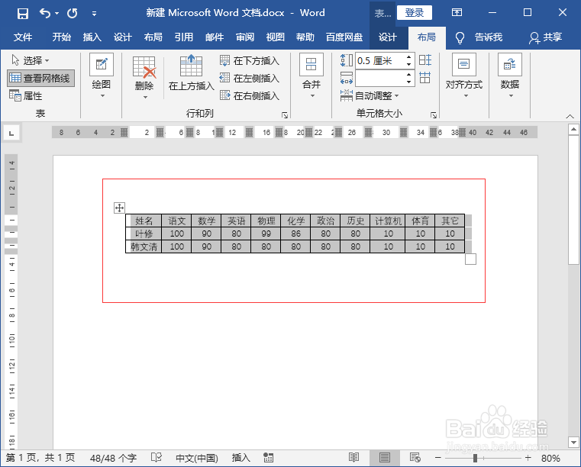This screenshot has width=581, height=467.
Task: Click the zoom slider handle
Action: click(x=475, y=458)
